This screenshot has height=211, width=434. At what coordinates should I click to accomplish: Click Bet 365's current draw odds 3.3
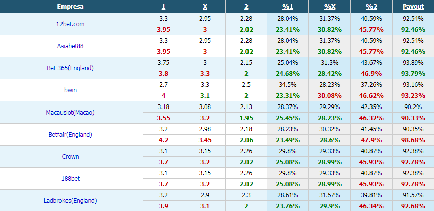205,74
